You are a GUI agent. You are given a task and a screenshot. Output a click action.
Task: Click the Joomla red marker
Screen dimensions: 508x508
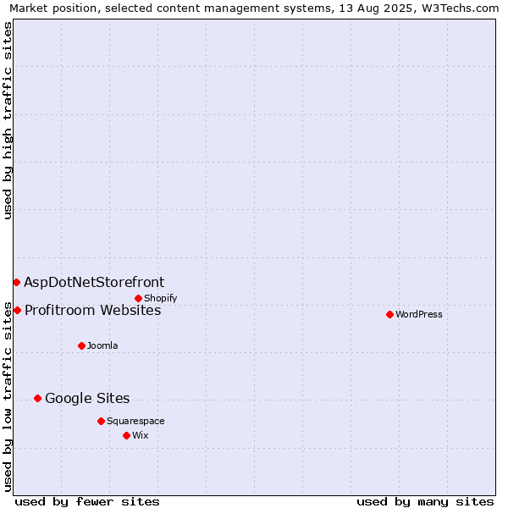[x=81, y=346]
